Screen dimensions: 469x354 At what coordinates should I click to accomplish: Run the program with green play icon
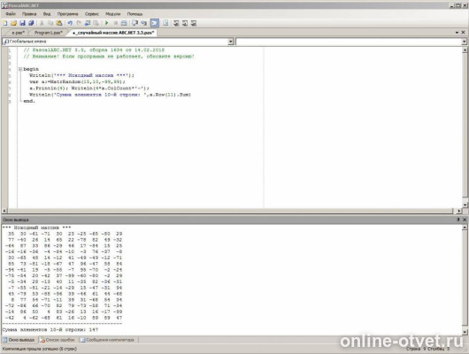tap(106, 23)
